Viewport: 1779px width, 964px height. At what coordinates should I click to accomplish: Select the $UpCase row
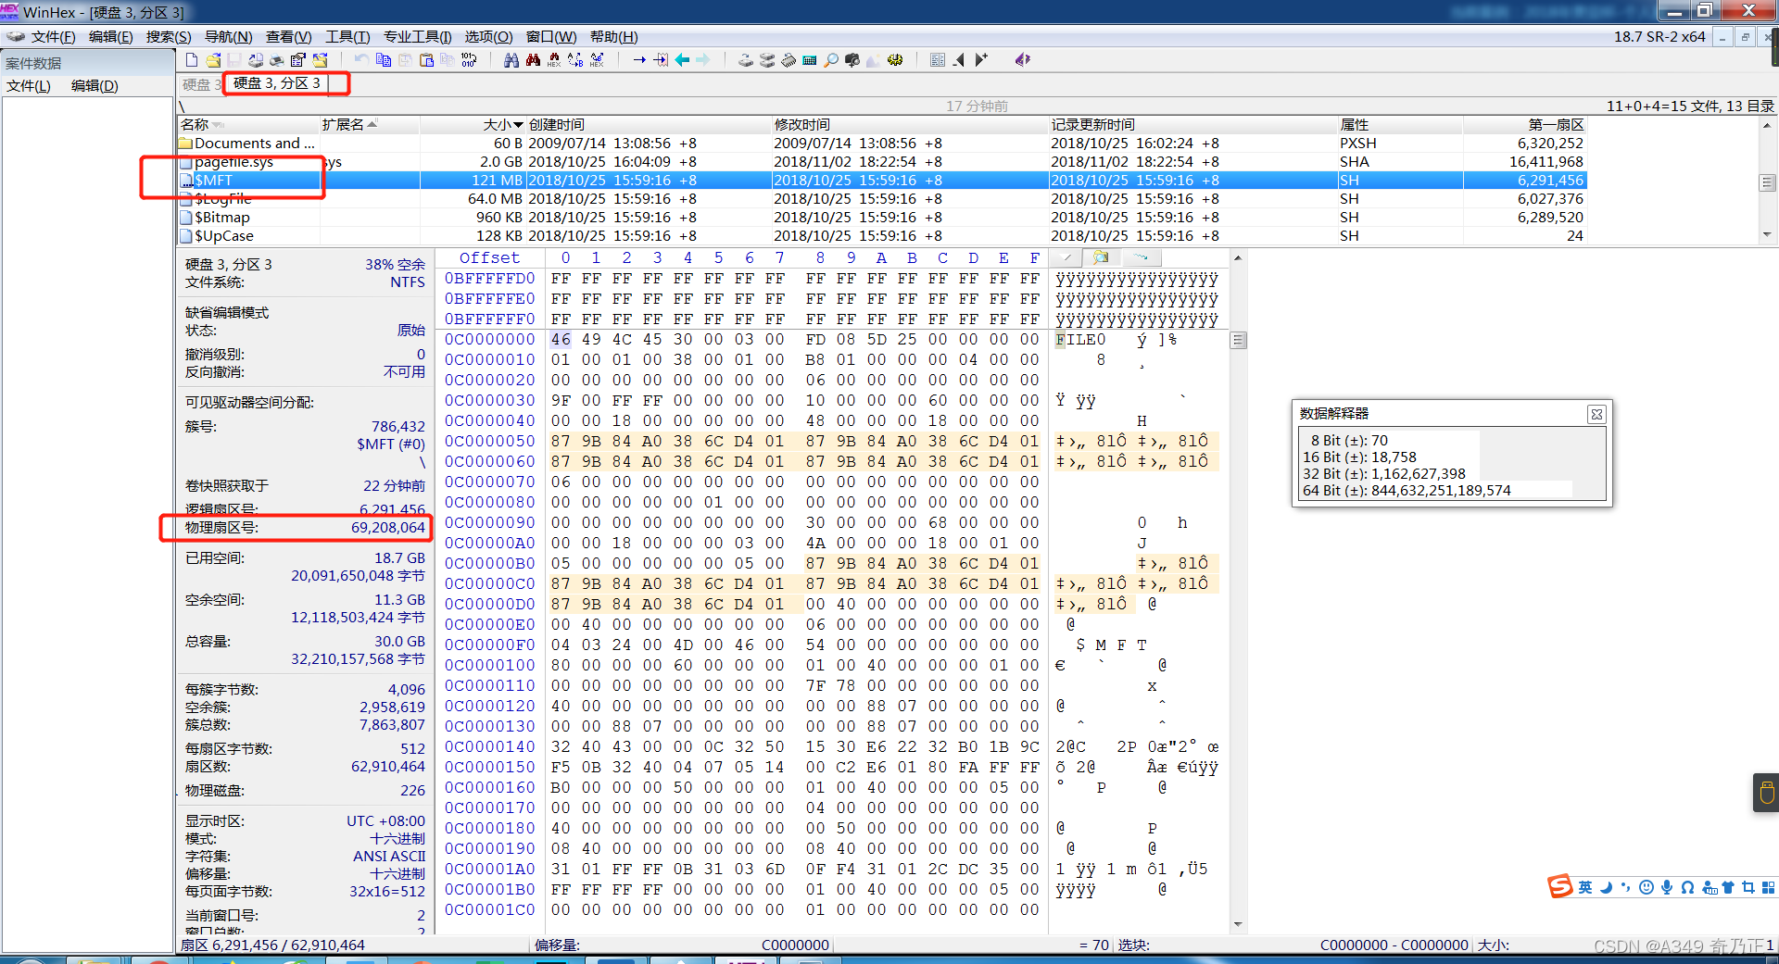click(x=882, y=236)
